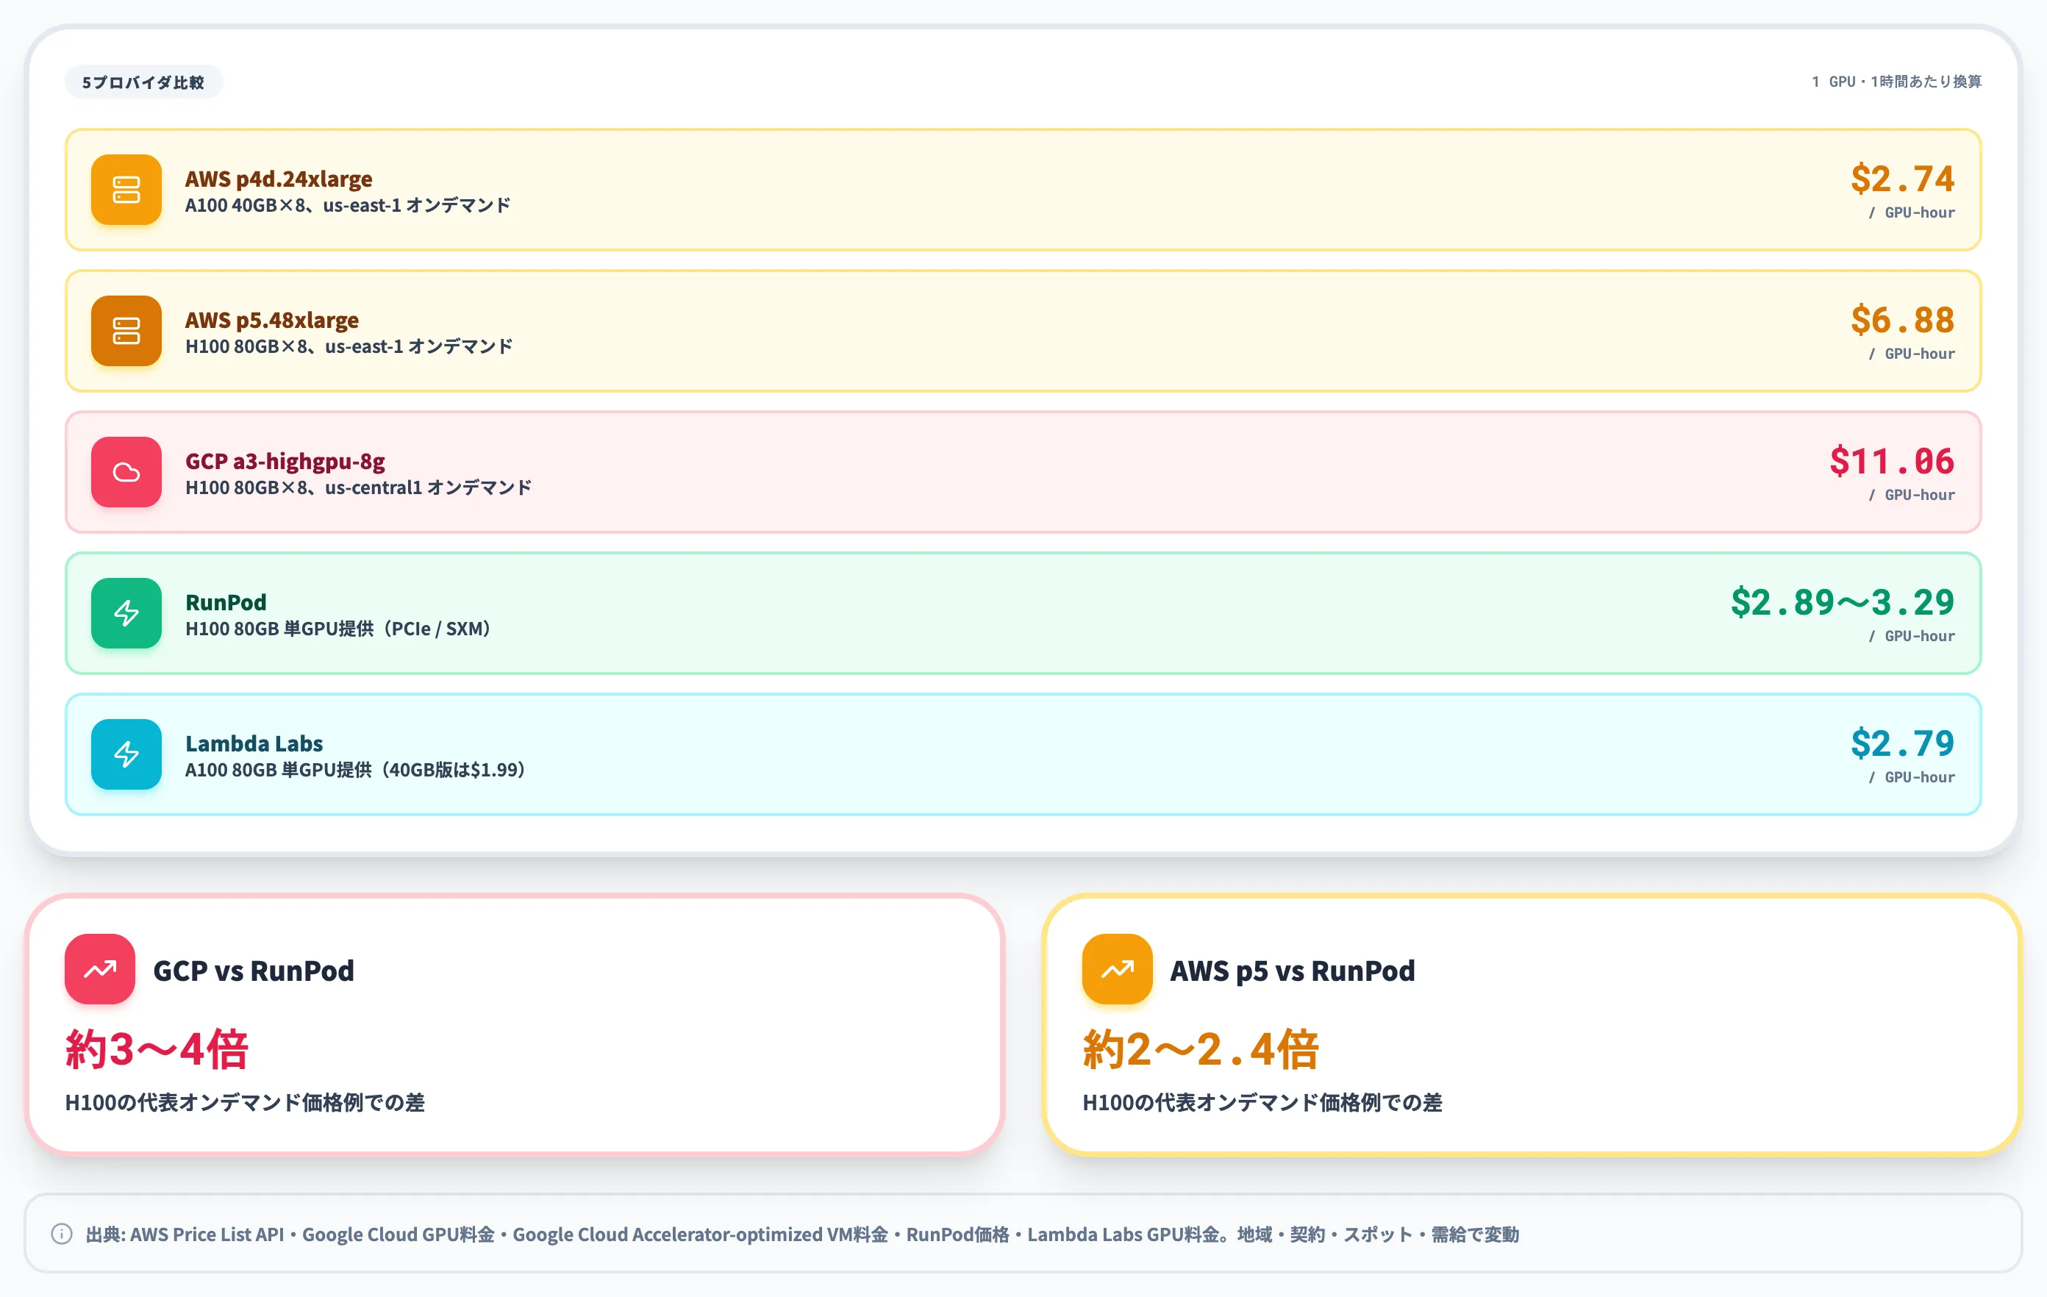Click the 5プロバイダ比較 badge
The width and height of the screenshot is (2047, 1297).
tap(143, 82)
